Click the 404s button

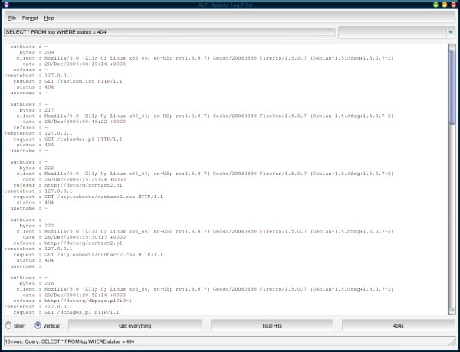398,325
